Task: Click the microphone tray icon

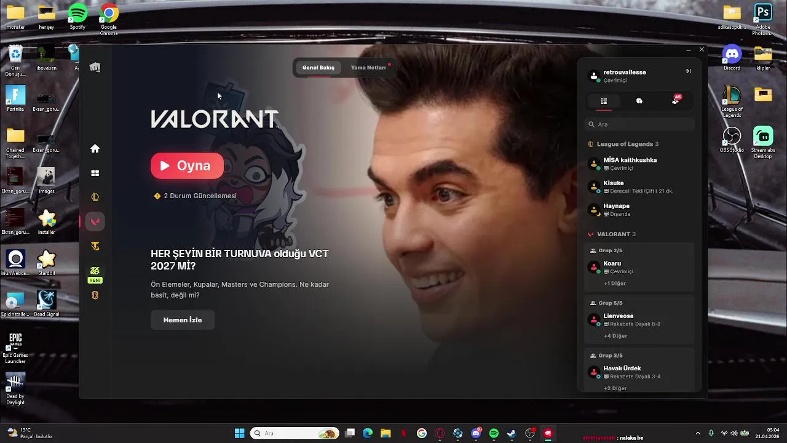Action: coord(711,433)
